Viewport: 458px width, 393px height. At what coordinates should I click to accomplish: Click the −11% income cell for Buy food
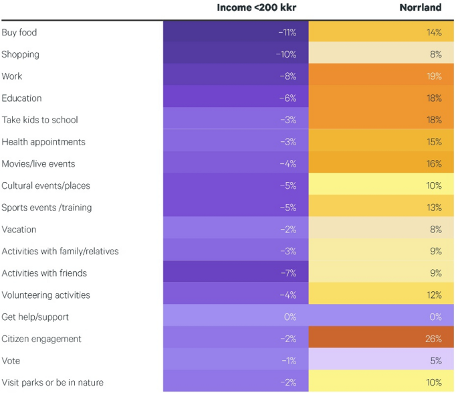pyautogui.click(x=236, y=32)
